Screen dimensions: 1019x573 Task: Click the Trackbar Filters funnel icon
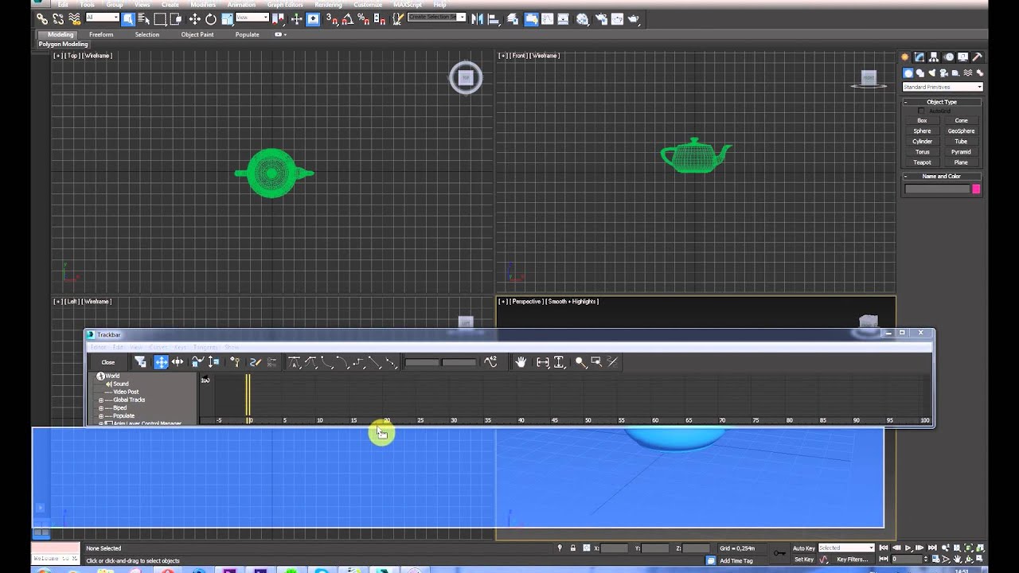click(140, 362)
